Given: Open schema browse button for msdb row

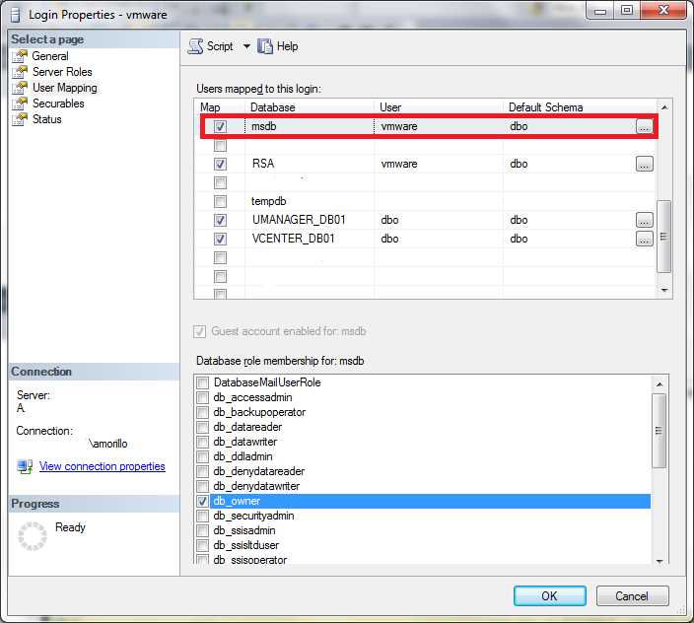Looking at the screenshot, I should [x=644, y=126].
